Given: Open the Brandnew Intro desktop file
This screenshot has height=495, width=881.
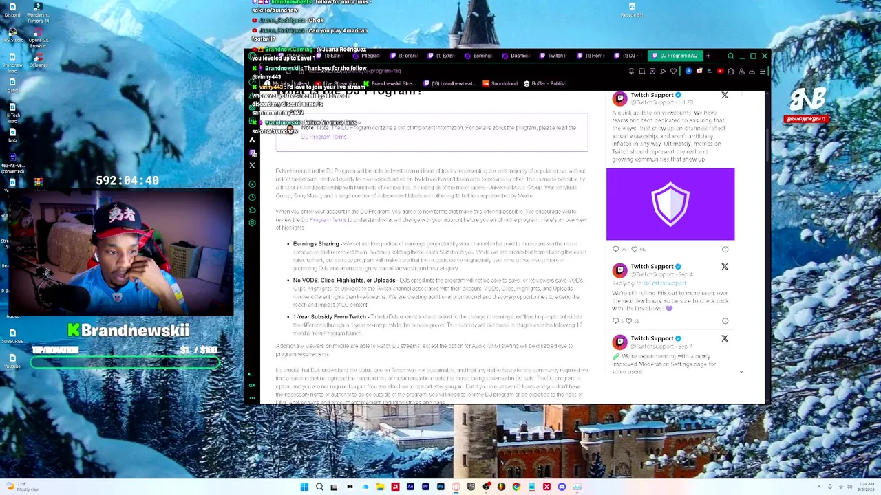Looking at the screenshot, I should coord(12,62).
